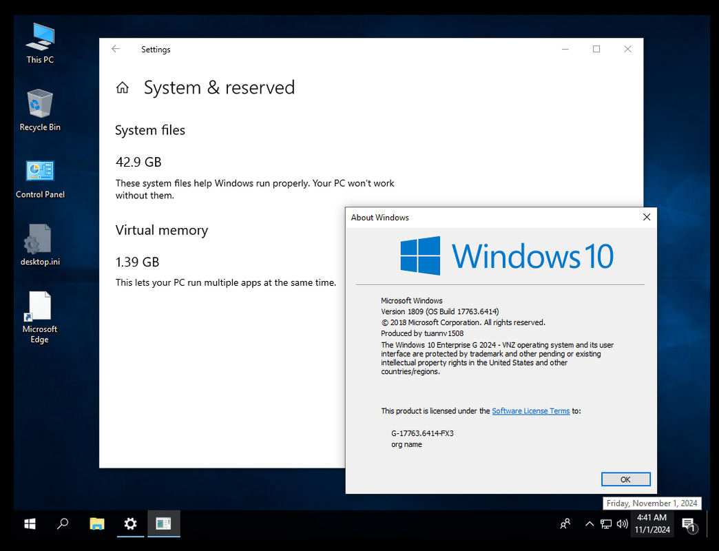Click the 1.39 GB virtual memory value
The width and height of the screenshot is (719, 551).
coord(137,262)
